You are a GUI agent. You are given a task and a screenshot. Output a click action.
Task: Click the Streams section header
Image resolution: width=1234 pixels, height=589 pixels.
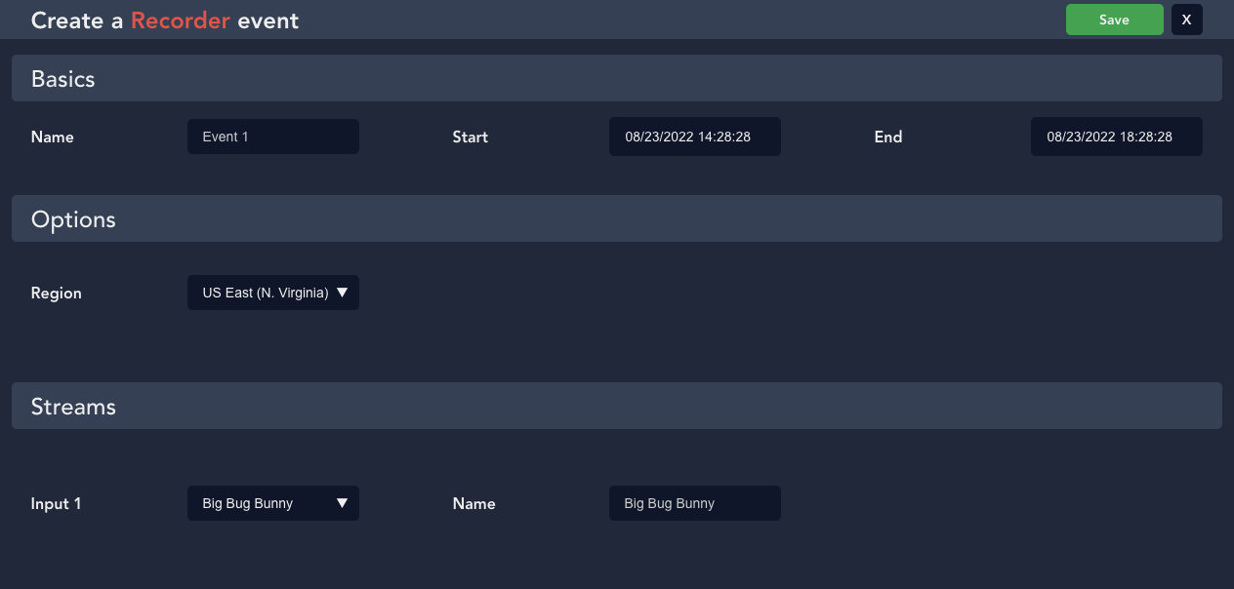click(72, 407)
